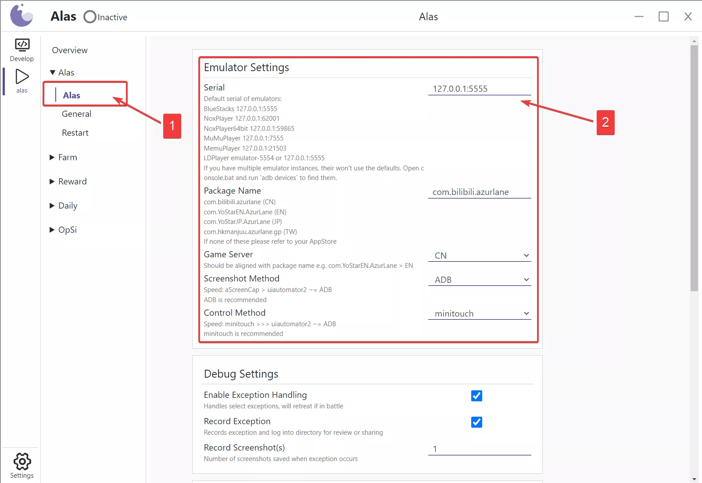Click the Alas moon logo
The image size is (702, 483).
pyautogui.click(x=21, y=16)
